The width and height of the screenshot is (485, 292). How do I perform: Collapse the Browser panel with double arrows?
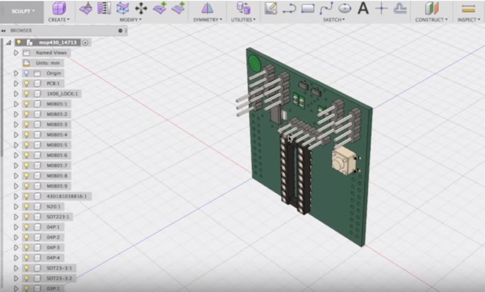click(3, 31)
